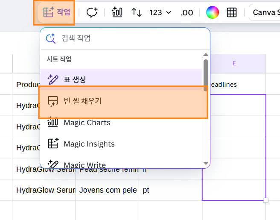Add a comment with the speech bubble icon

(x=92, y=12)
